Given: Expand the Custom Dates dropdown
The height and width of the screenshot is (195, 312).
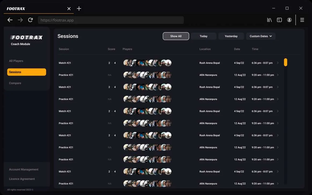Looking at the screenshot, I should point(261,36).
